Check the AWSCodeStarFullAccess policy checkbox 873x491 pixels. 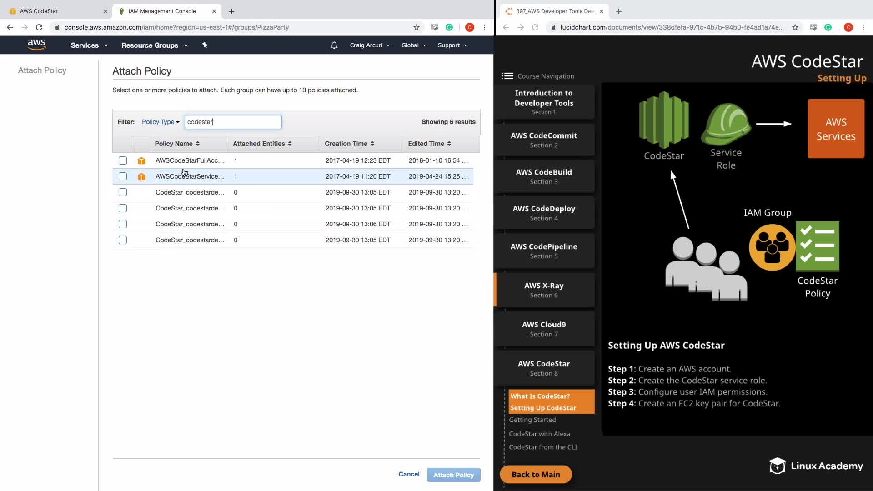[x=123, y=160]
